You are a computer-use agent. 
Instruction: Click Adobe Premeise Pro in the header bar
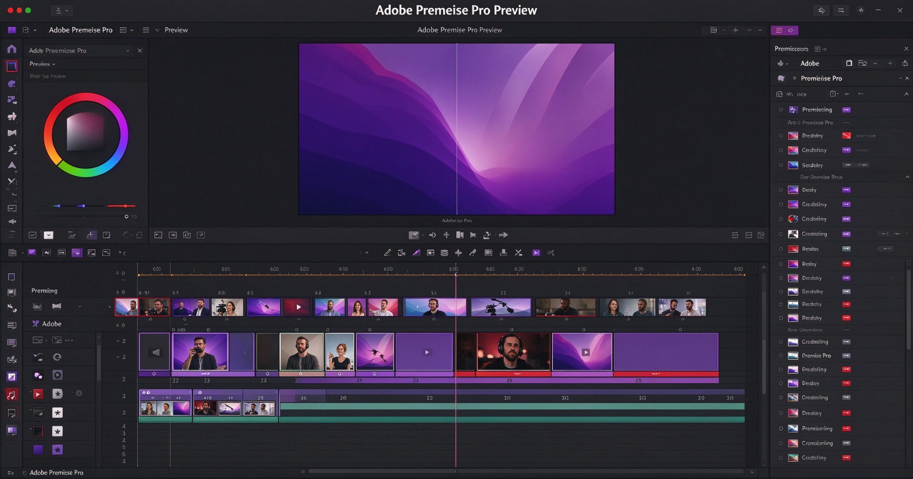pos(81,30)
